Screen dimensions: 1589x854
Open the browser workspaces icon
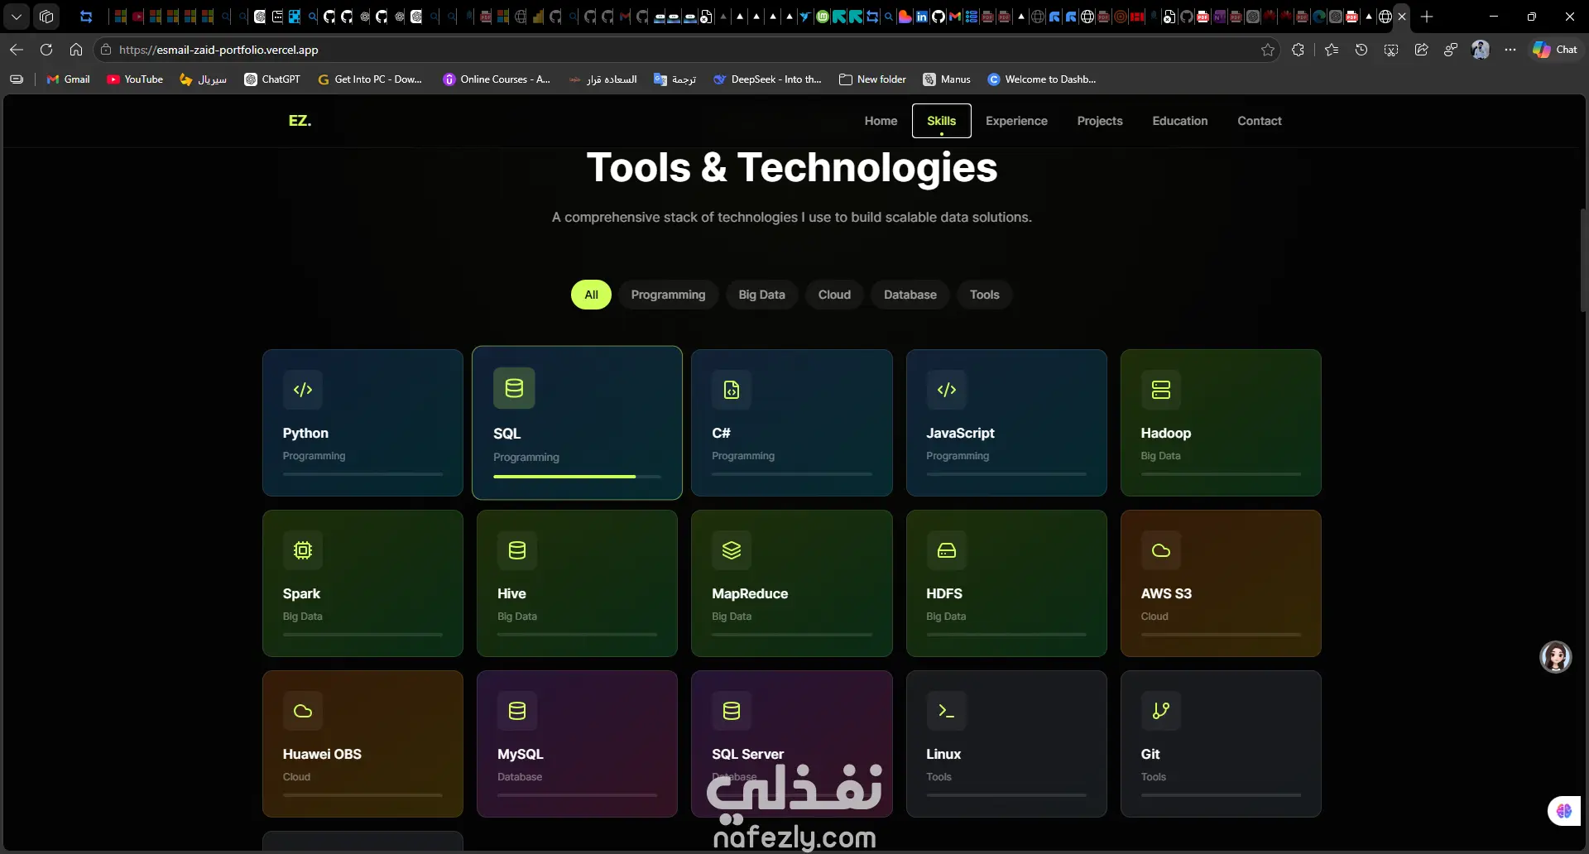pos(46,17)
